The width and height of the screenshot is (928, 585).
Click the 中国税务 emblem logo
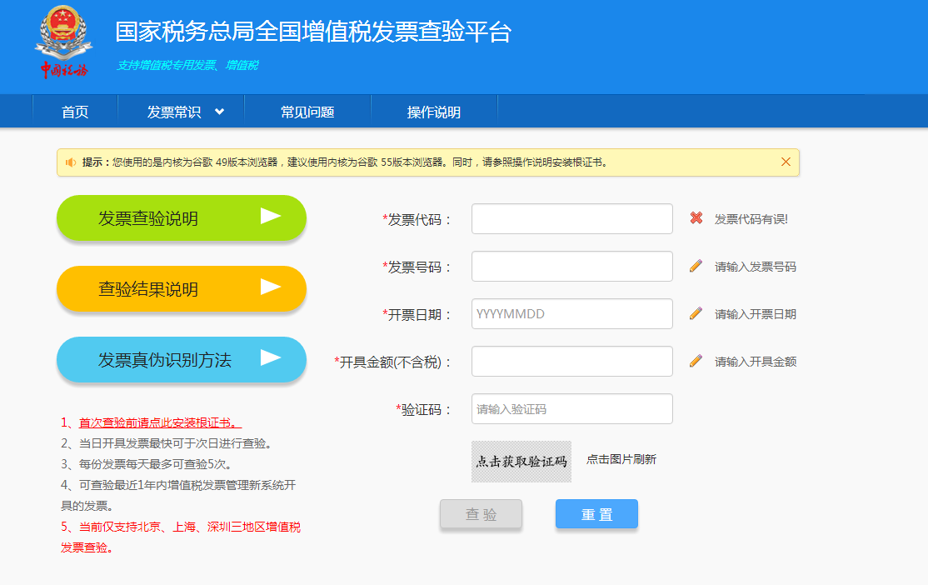click(x=63, y=40)
